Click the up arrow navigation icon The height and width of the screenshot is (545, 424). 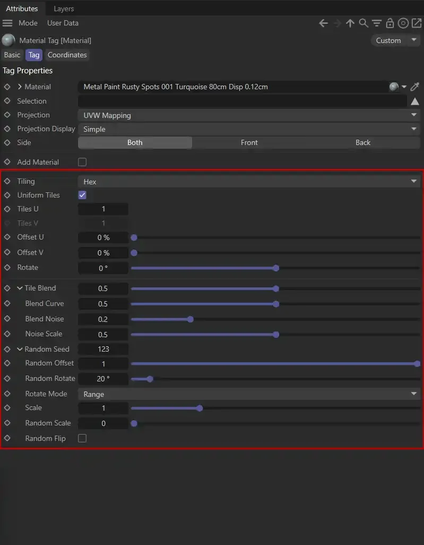point(350,23)
